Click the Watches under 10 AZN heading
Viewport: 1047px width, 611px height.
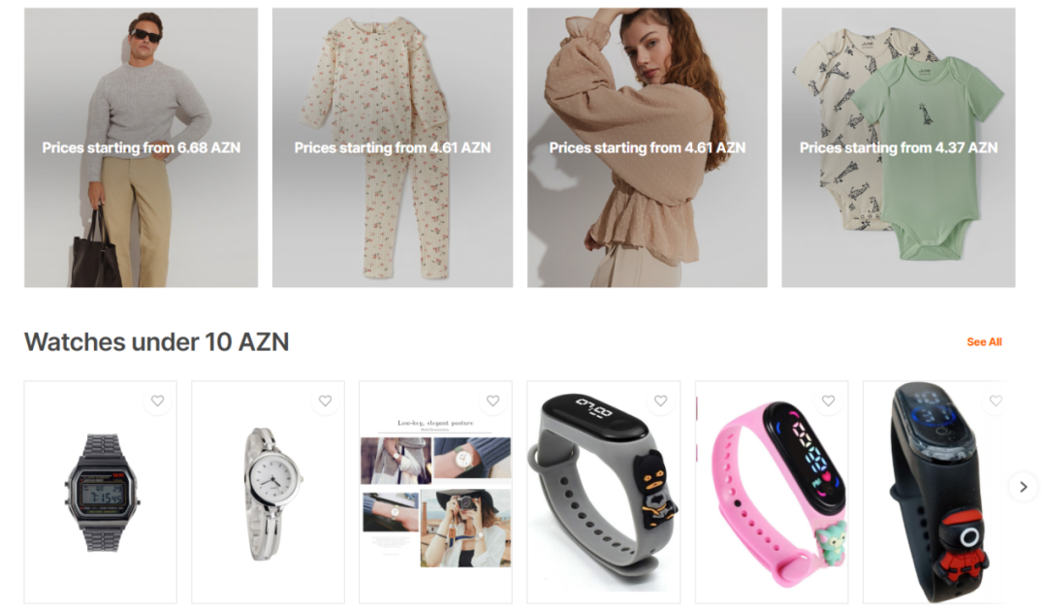pos(157,342)
